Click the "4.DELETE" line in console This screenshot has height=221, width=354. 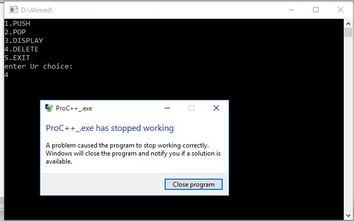tap(22, 49)
